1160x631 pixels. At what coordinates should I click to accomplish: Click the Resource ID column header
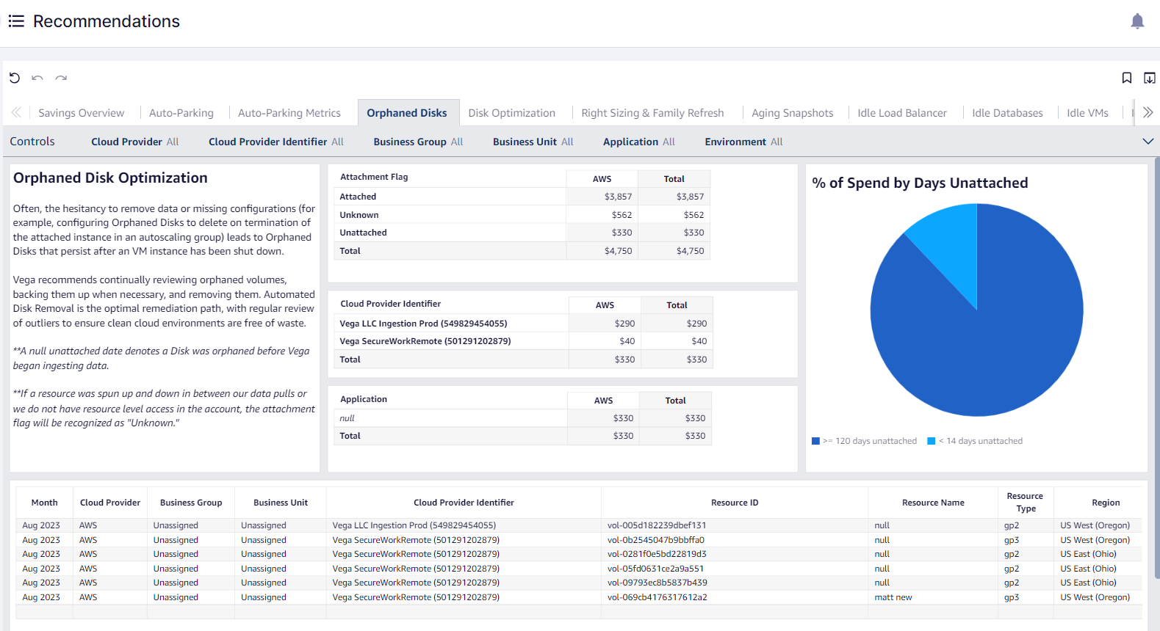pyautogui.click(x=735, y=503)
